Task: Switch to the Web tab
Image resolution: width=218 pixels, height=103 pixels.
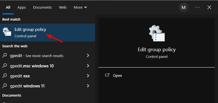Action: click(63, 7)
